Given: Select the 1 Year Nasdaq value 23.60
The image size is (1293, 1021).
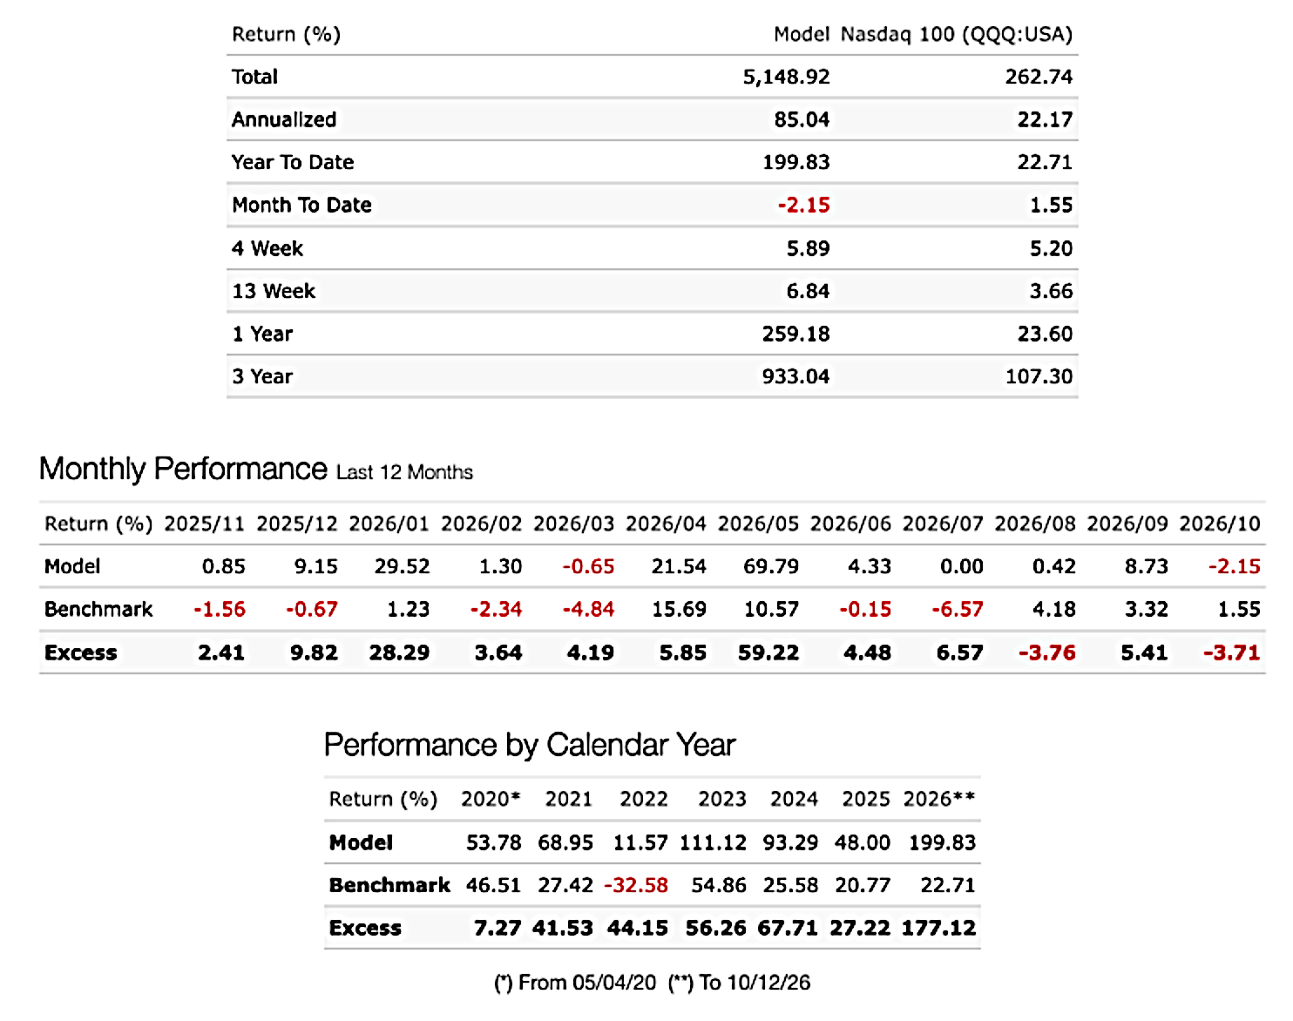Looking at the screenshot, I should pyautogui.click(x=1045, y=334).
